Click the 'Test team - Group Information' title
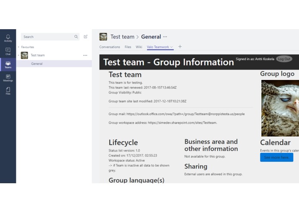This screenshot has width=299, height=212. (x=169, y=62)
